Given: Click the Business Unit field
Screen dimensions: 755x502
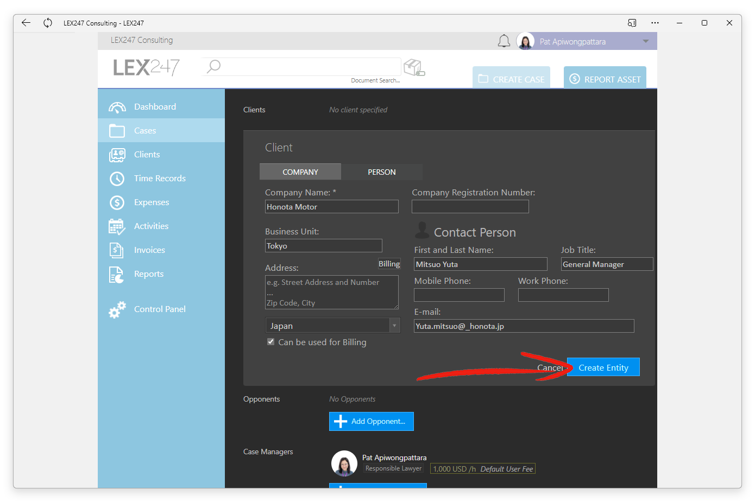Looking at the screenshot, I should (324, 246).
